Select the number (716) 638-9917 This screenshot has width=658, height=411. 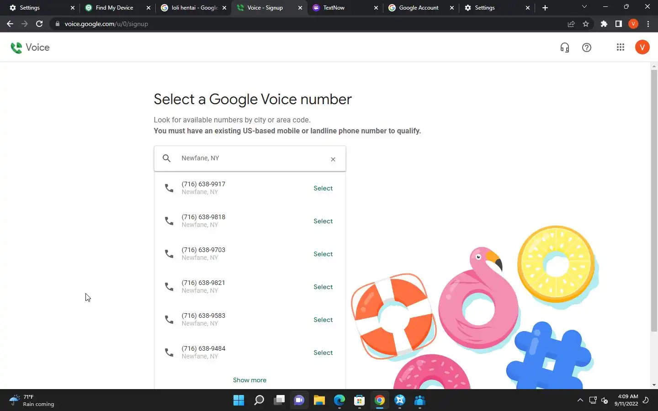click(x=323, y=188)
